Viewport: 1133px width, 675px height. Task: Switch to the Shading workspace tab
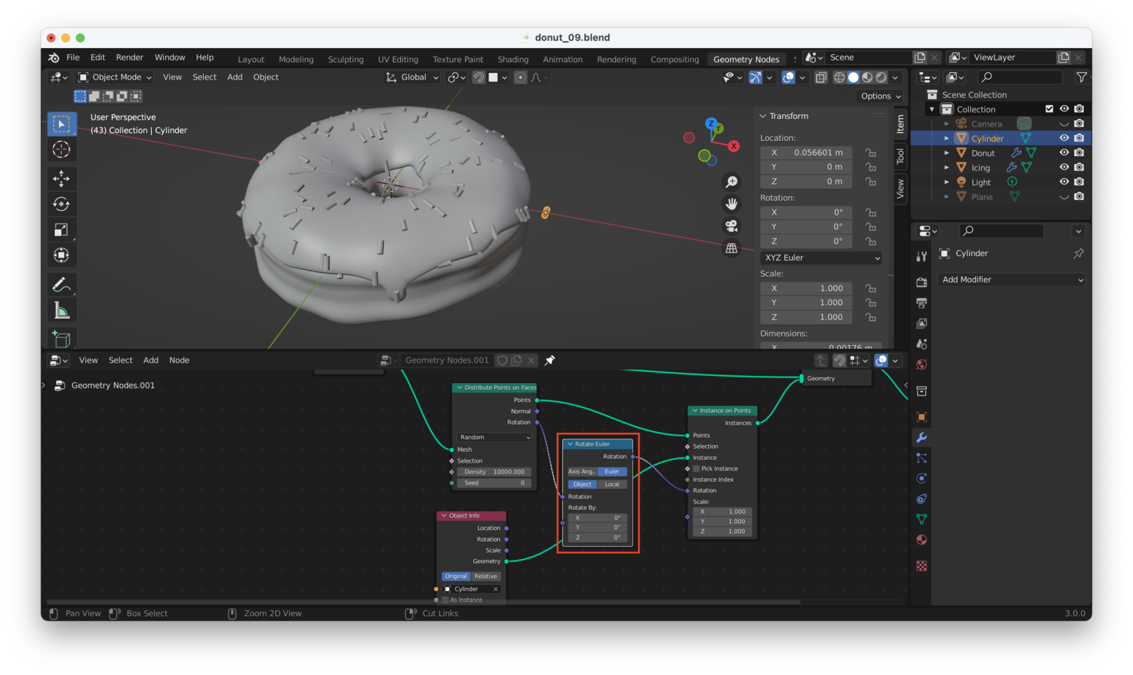[x=512, y=60]
